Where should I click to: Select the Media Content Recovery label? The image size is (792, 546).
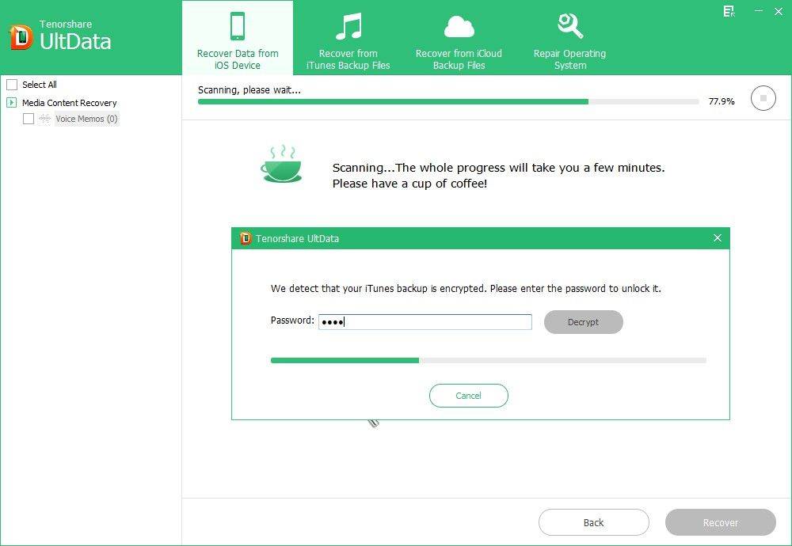pos(69,103)
